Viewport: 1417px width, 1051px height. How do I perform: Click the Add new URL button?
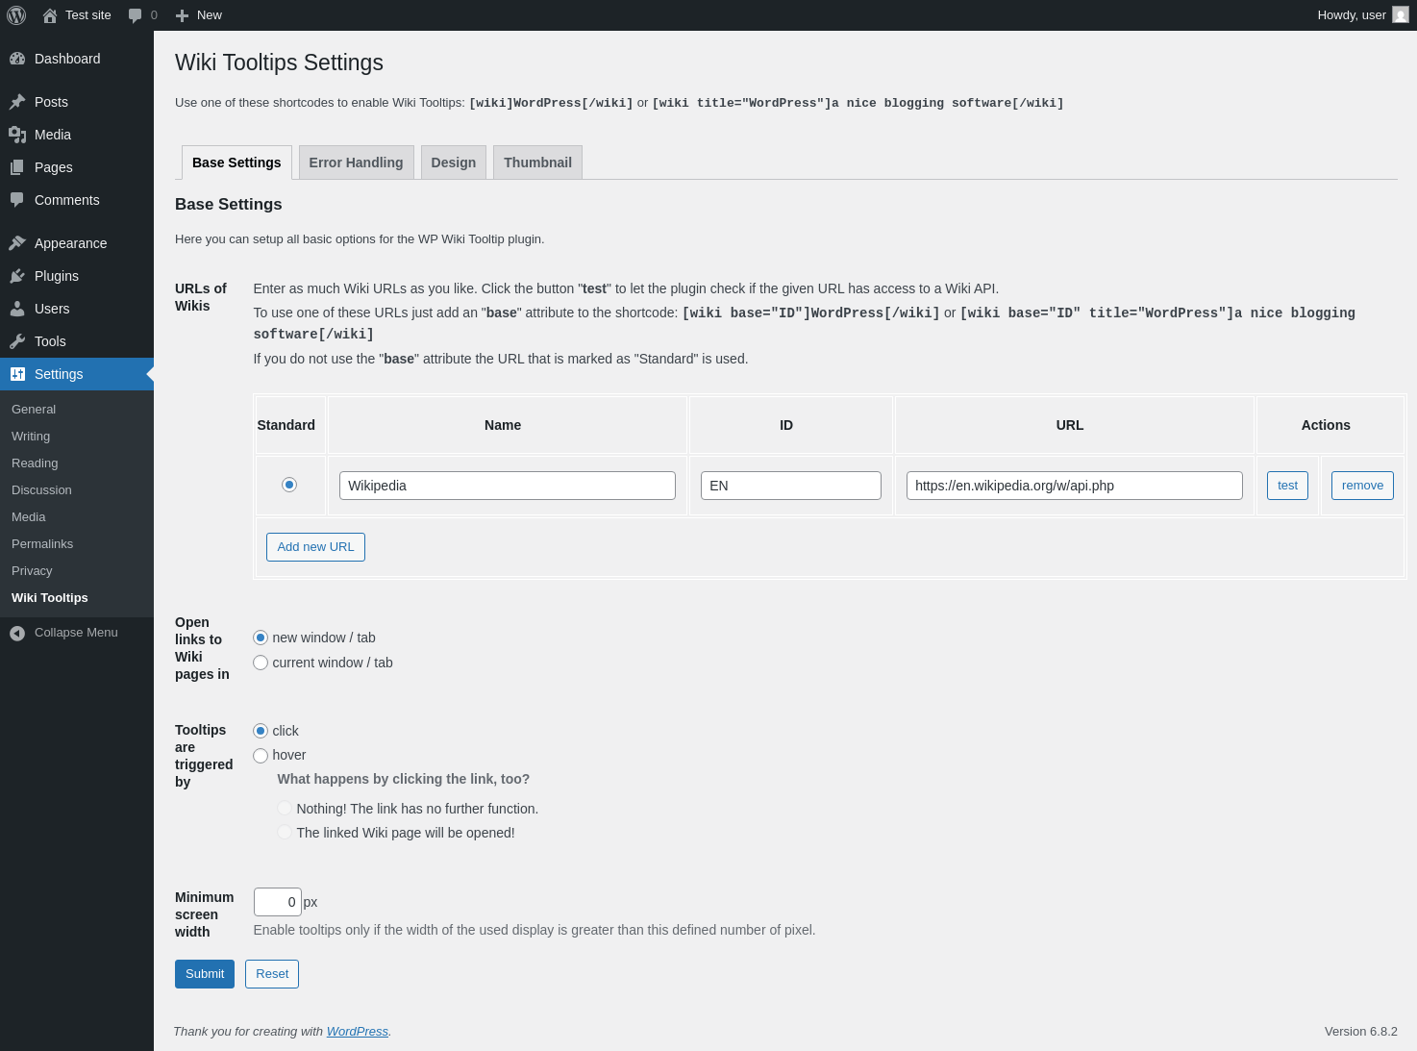315,547
